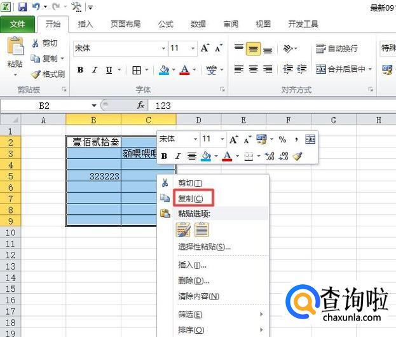
Task: Switch to the 插入 tab
Action: (x=85, y=24)
